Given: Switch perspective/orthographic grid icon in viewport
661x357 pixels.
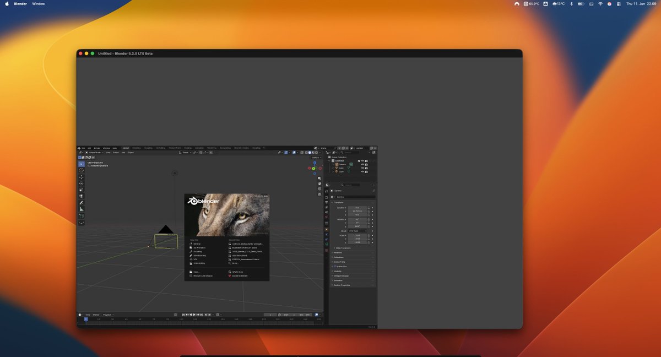Looking at the screenshot, I should 319,194.
